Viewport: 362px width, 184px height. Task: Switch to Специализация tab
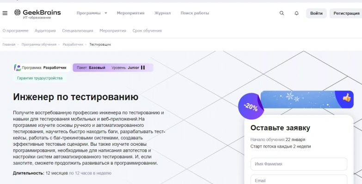[78, 30]
